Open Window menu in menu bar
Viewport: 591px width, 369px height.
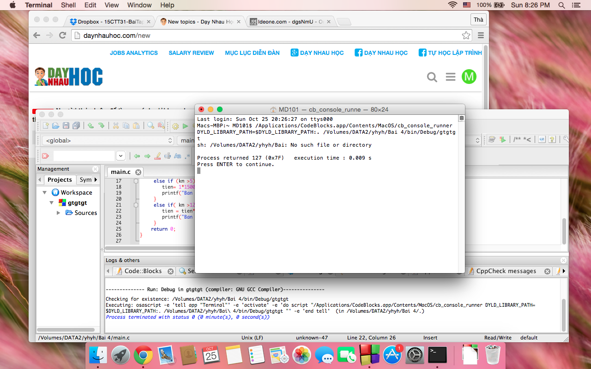point(139,5)
